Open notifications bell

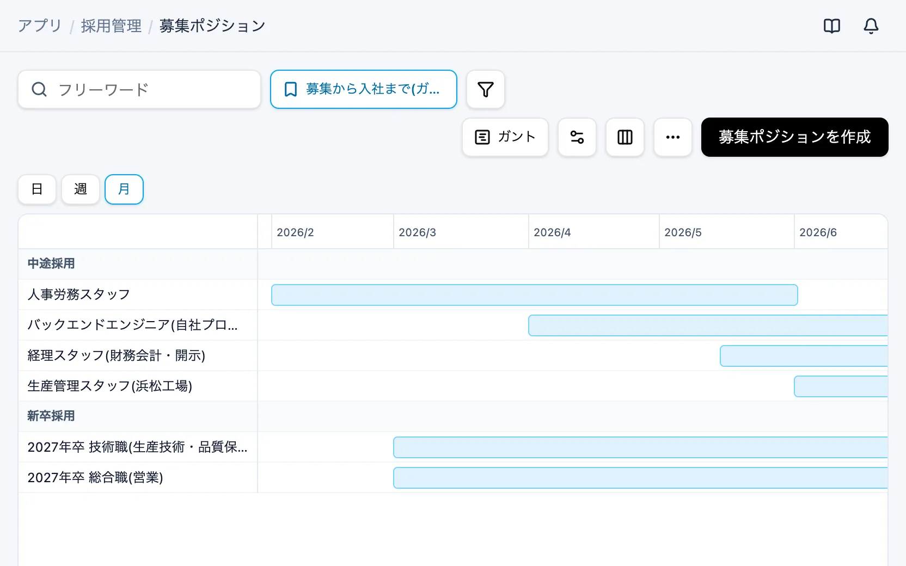[871, 26]
